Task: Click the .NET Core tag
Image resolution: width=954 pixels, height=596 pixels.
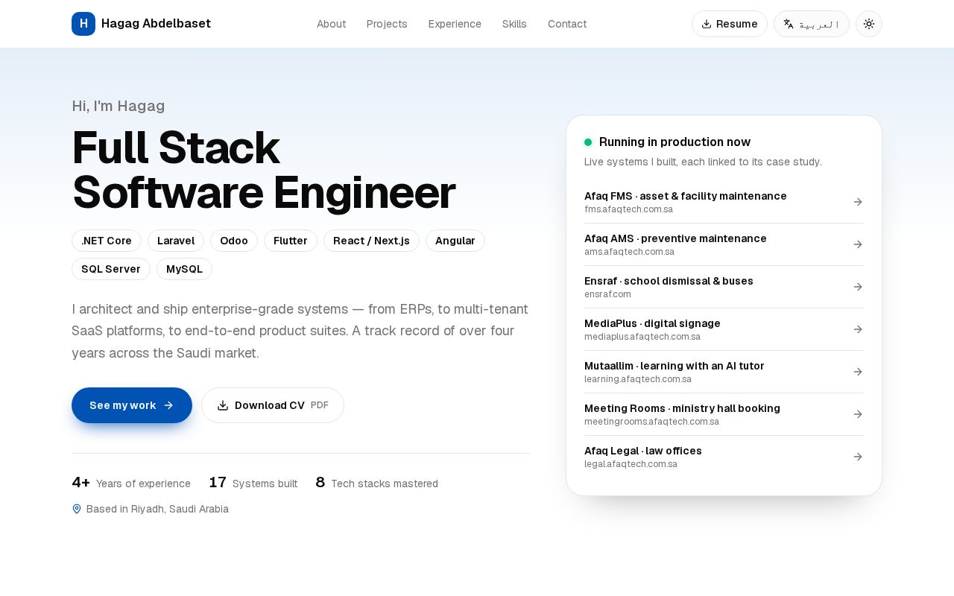Action: [107, 241]
